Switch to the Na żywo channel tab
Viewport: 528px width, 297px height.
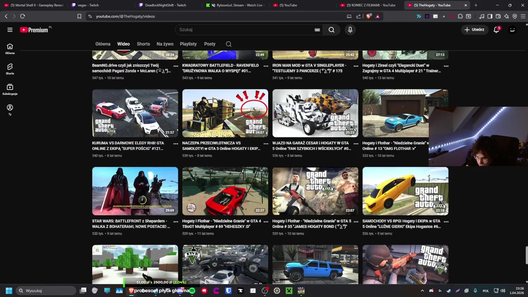(165, 44)
